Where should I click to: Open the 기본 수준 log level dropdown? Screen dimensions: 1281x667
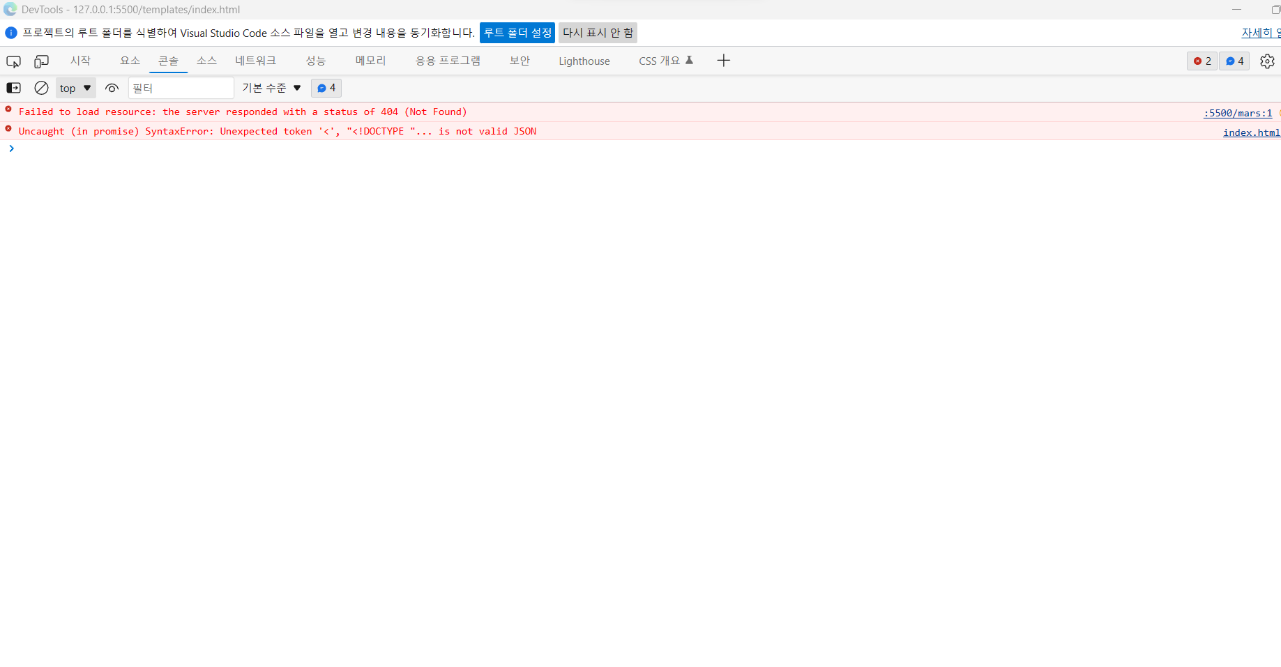pyautogui.click(x=271, y=88)
